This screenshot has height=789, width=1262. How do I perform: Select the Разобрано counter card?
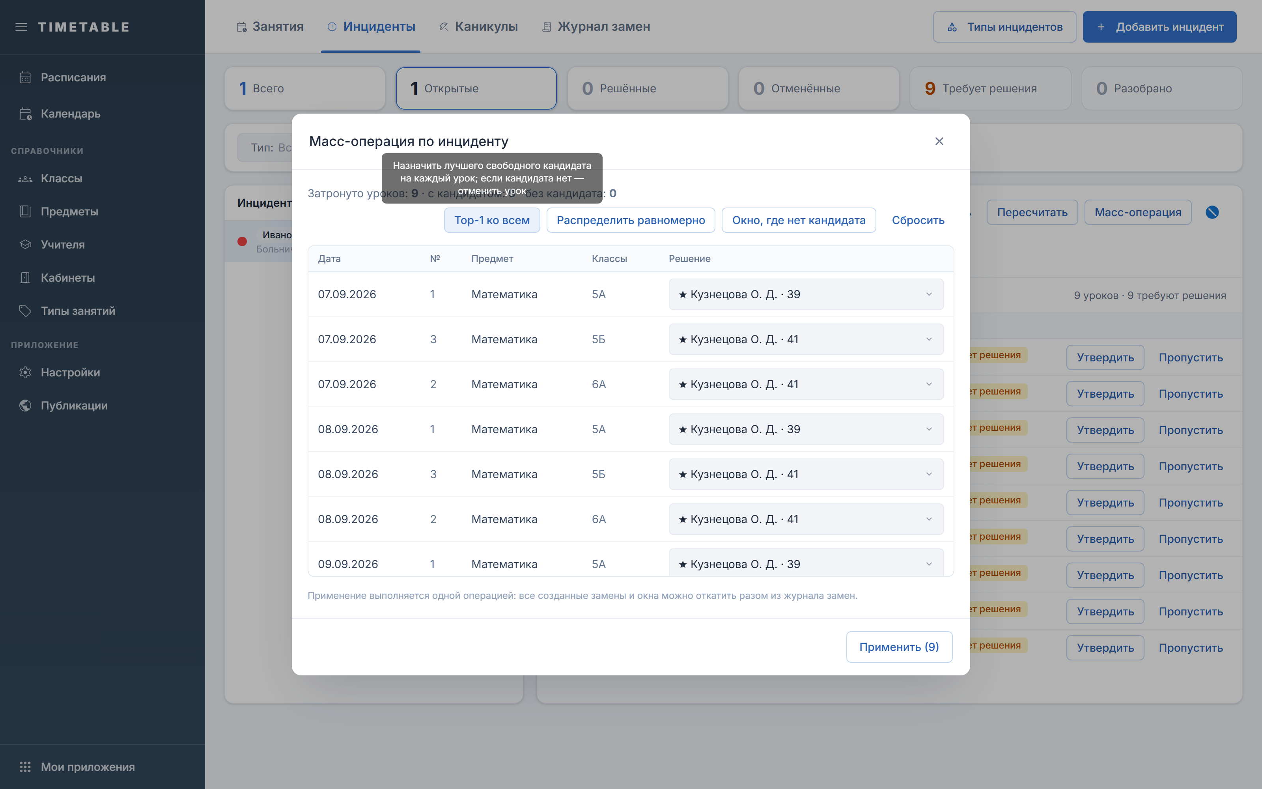point(1162,88)
